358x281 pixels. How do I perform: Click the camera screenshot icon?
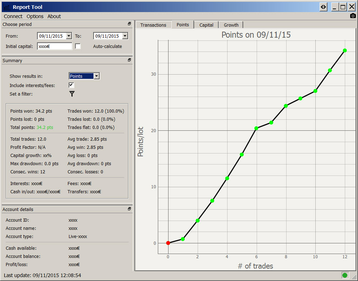353,16
